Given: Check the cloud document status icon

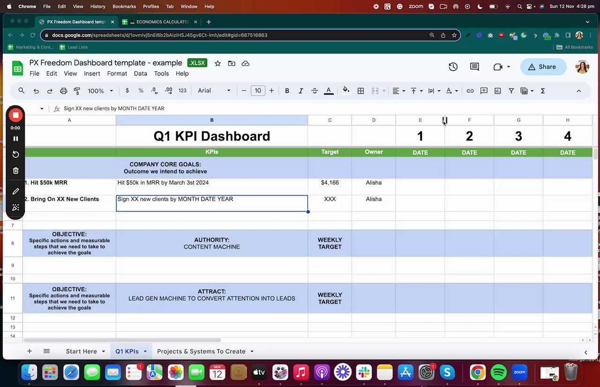Looking at the screenshot, I should coord(246,63).
